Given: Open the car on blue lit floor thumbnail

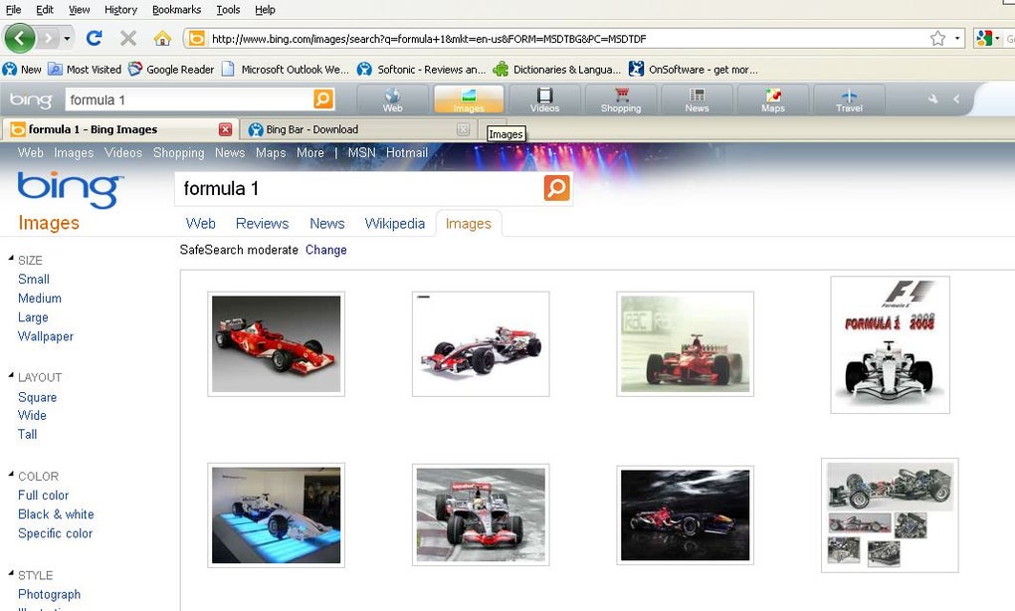Looking at the screenshot, I should tap(277, 515).
